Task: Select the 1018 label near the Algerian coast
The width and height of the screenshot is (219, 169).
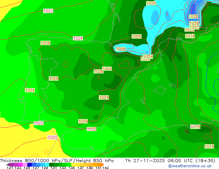Action: tap(195, 127)
